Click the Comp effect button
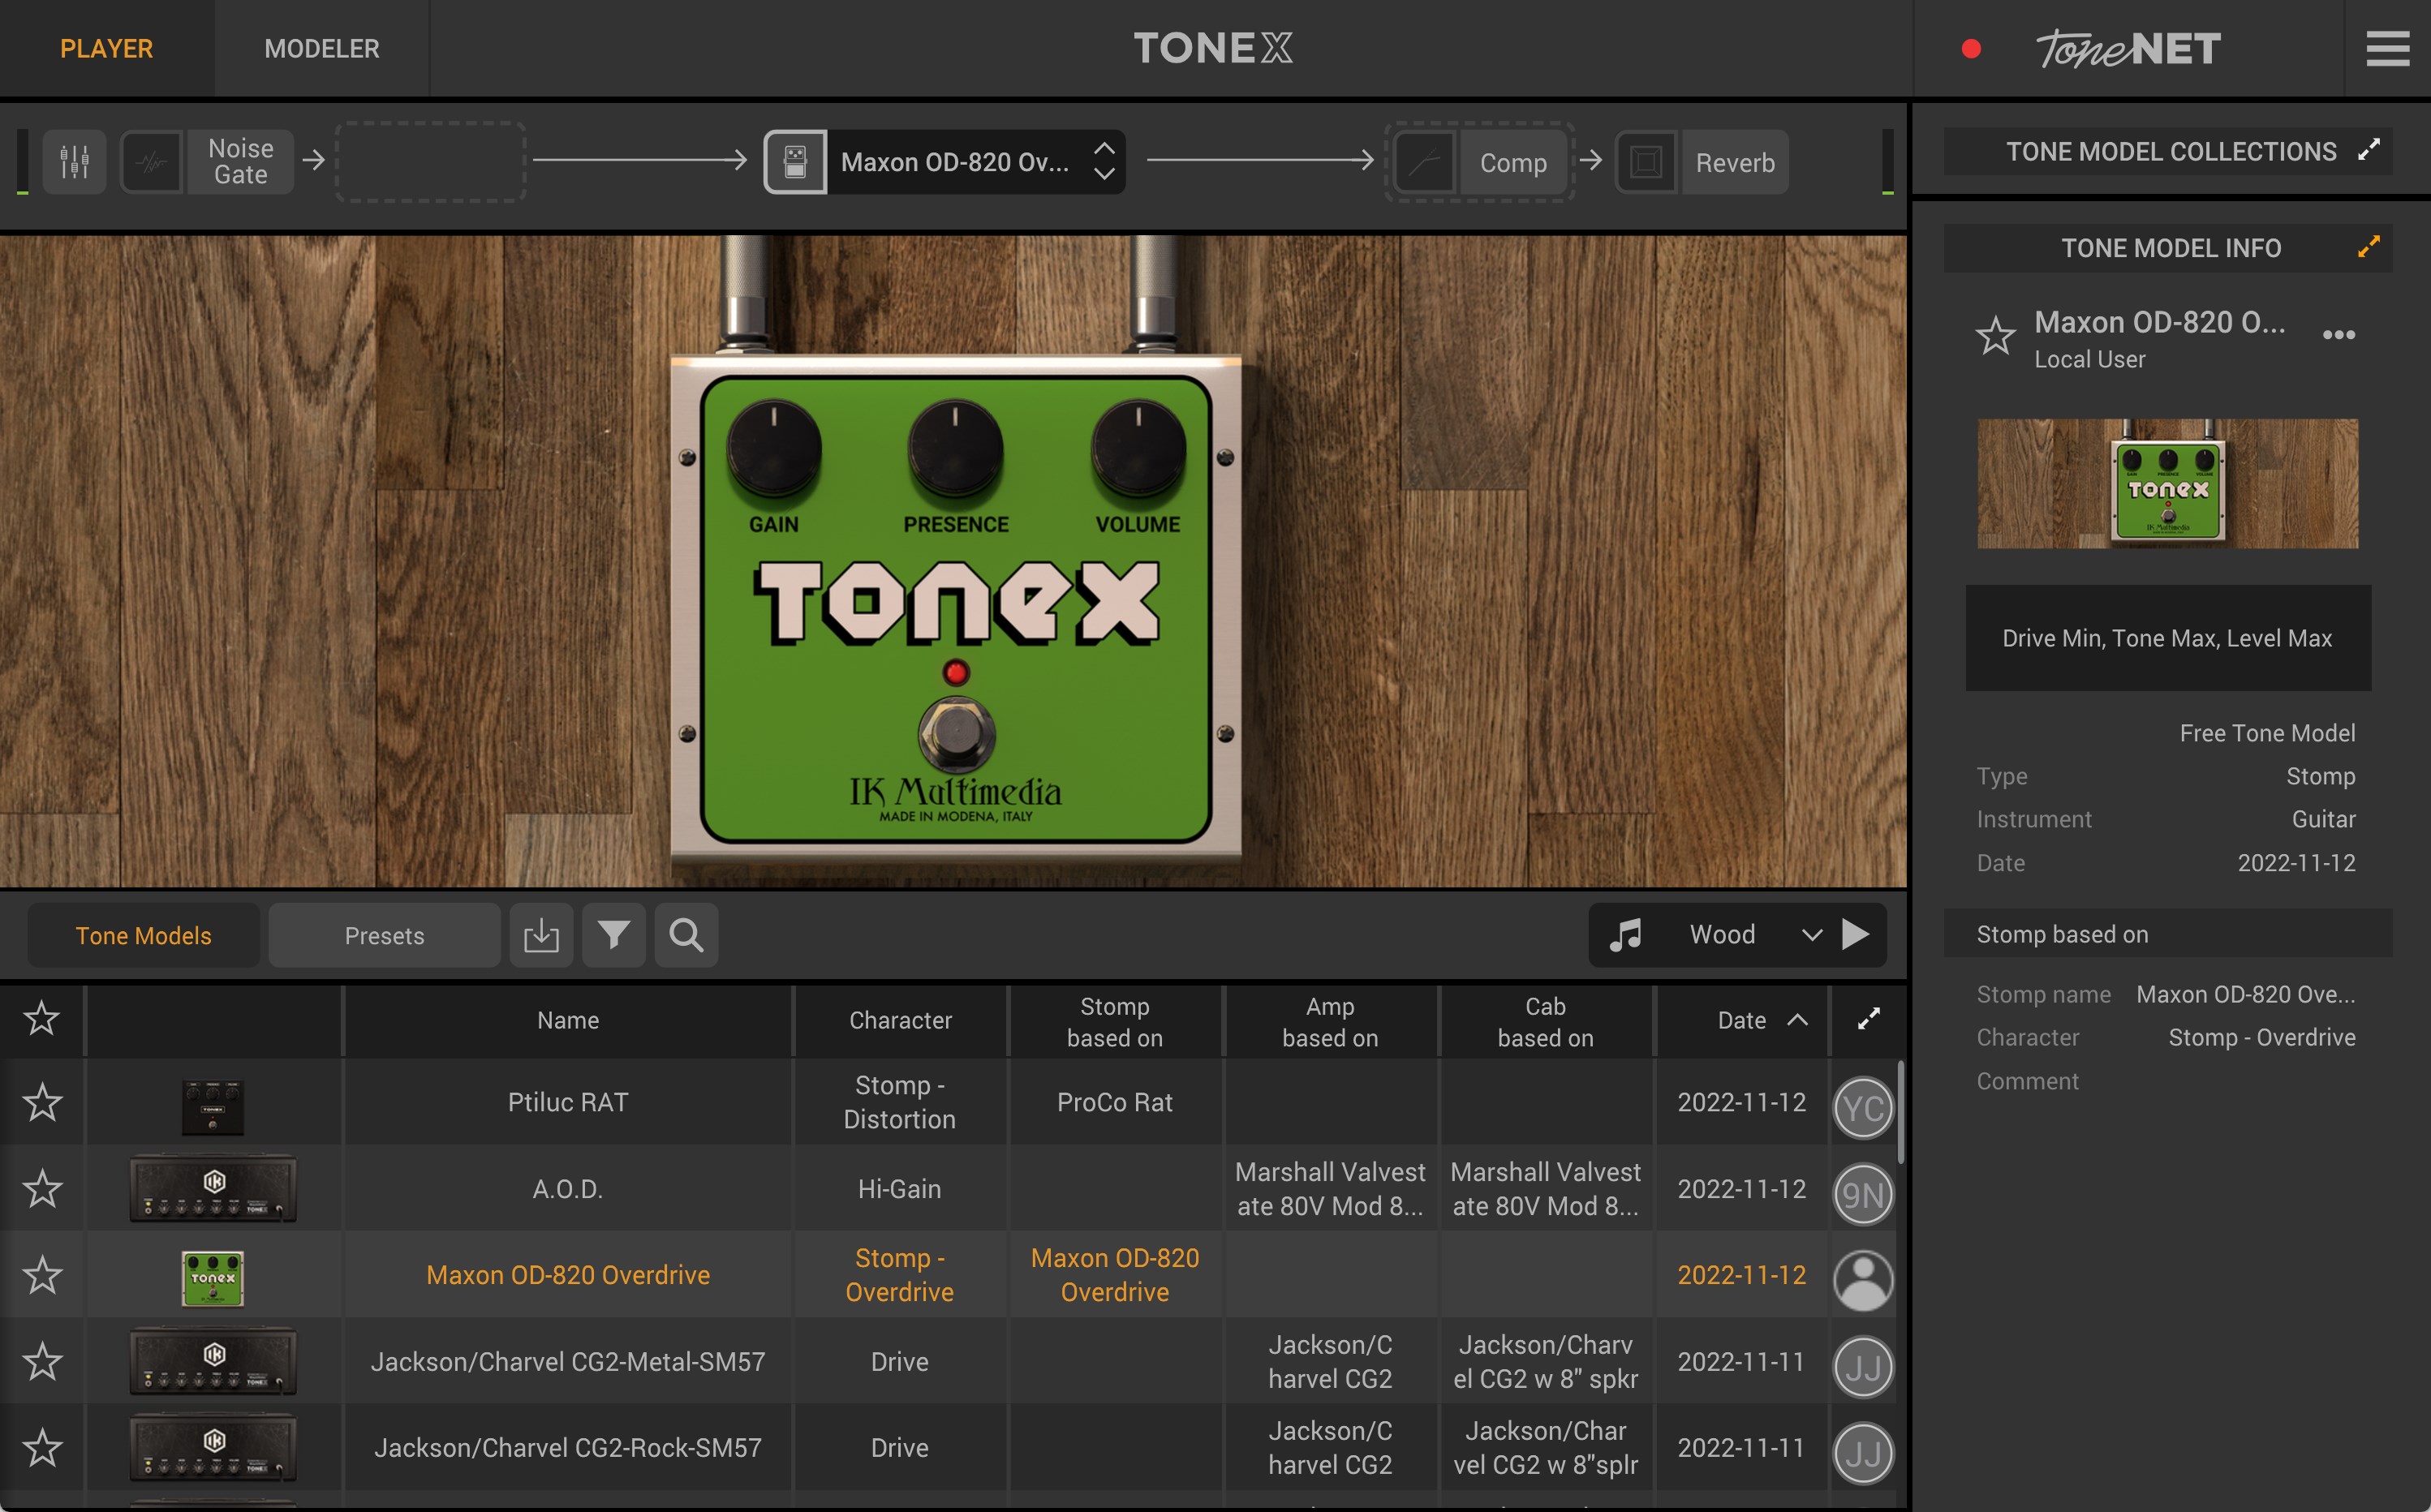The height and width of the screenshot is (1512, 2431). click(x=1512, y=162)
